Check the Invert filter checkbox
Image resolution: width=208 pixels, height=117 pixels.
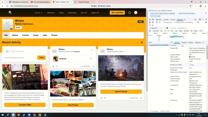click(x=171, y=28)
